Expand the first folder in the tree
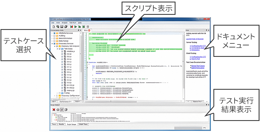The width and height of the screenshot is (260, 132). [52, 33]
